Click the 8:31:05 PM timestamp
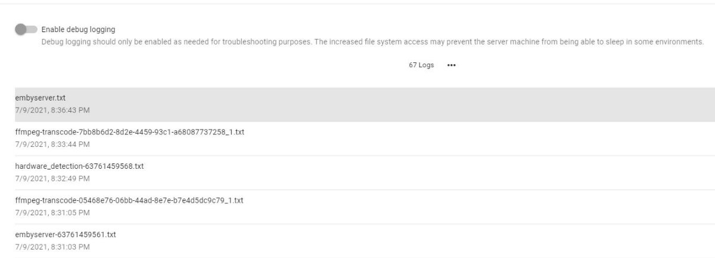The image size is (715, 258). point(52,213)
